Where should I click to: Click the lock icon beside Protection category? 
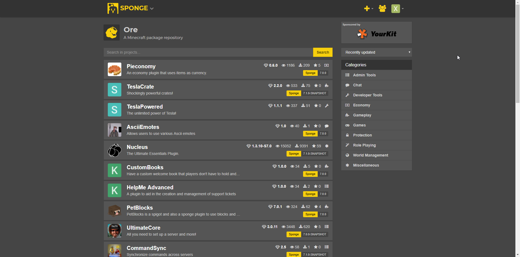pos(347,135)
